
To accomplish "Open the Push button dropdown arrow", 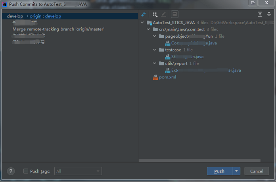I will tap(237, 171).
